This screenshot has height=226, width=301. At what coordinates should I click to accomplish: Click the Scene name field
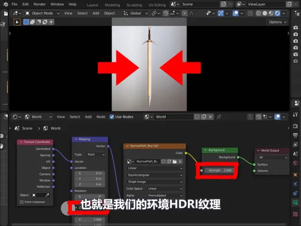pyautogui.click(x=200, y=4)
